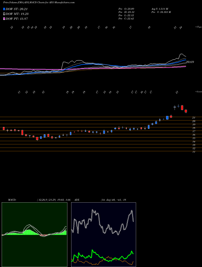Click the tall red candle beside the last candle
Image resolution: width=202 pixels, height=267 pixels.
[x=182, y=108]
